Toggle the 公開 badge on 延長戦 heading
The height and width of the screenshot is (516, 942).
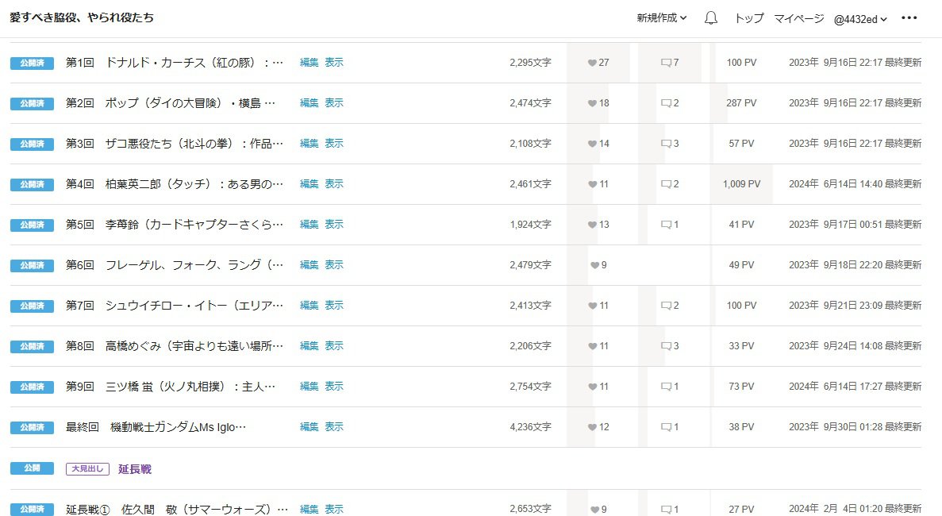32,469
